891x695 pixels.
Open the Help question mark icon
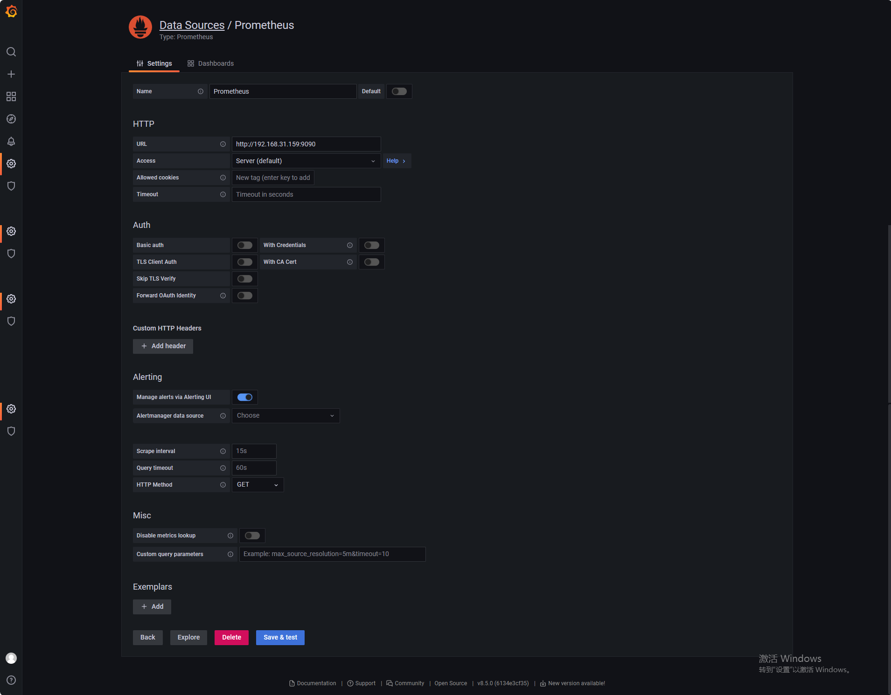pyautogui.click(x=11, y=680)
